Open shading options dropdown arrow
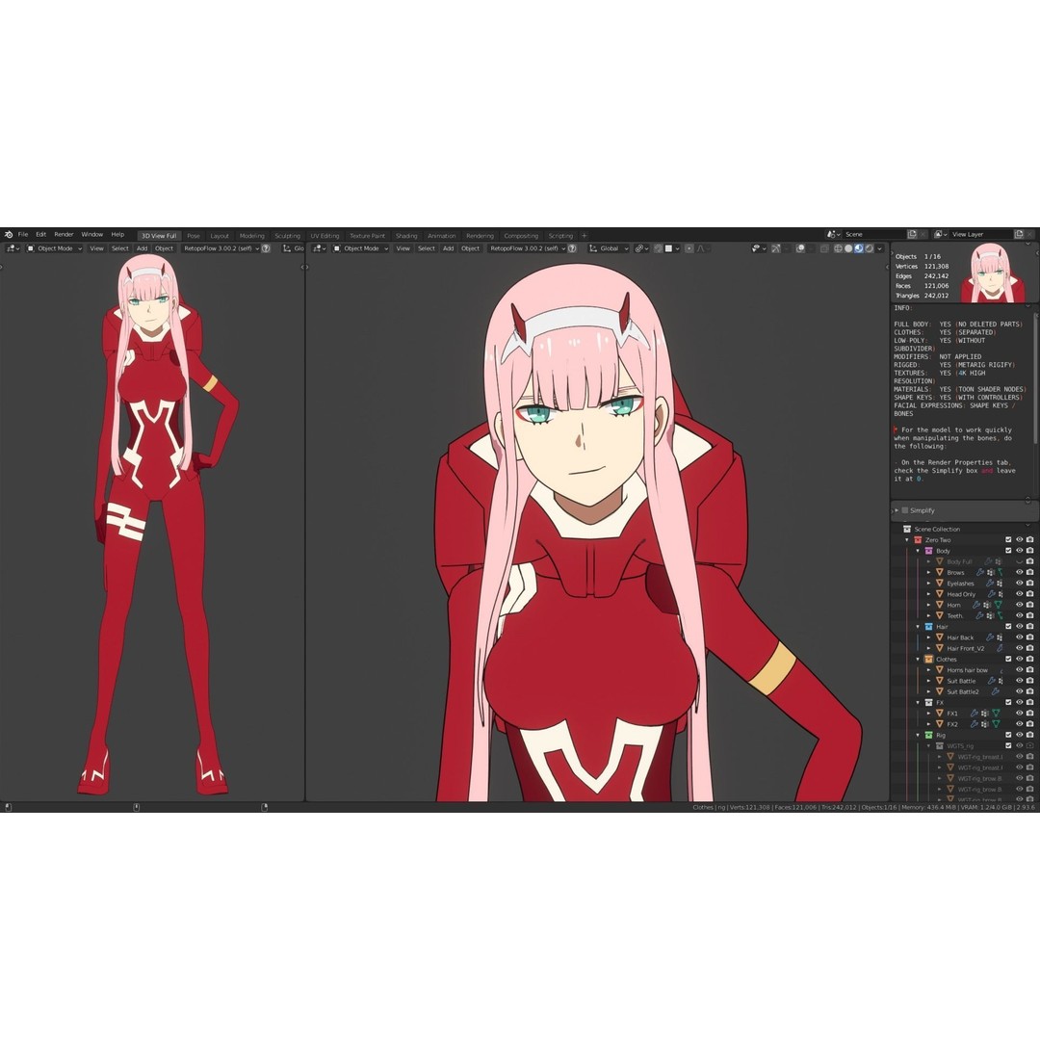The width and height of the screenshot is (1040, 1040). click(879, 248)
